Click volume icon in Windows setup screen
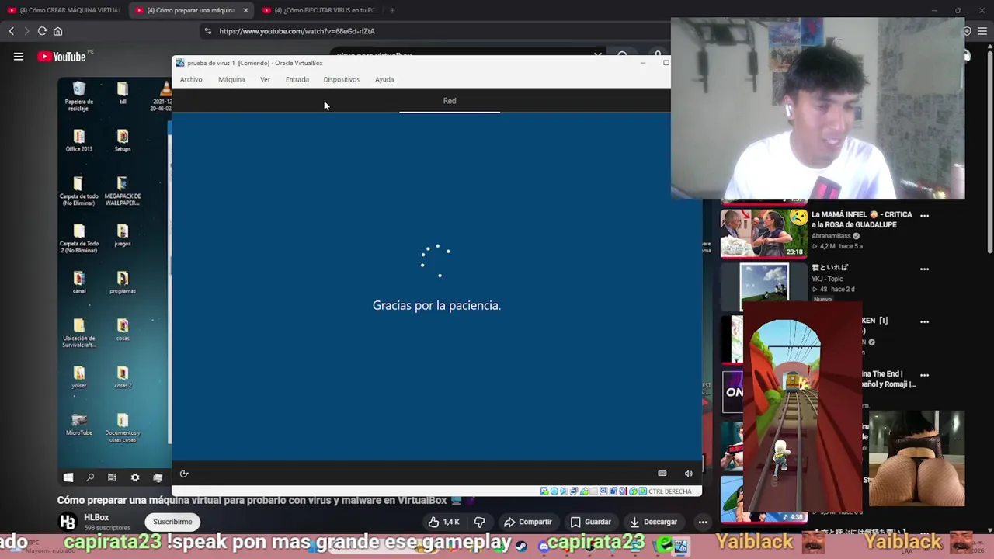994x559 pixels. [688, 474]
